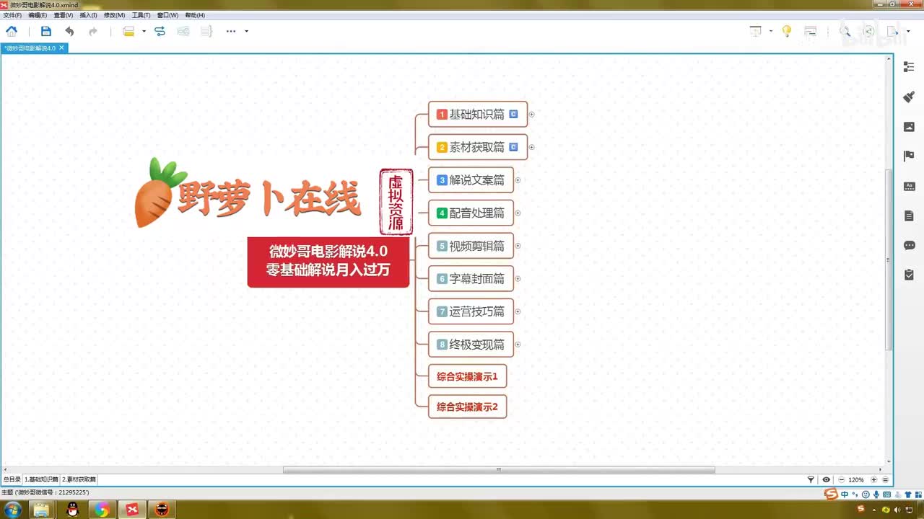Image resolution: width=924 pixels, height=519 pixels.
Task: Close the 微妙哥电影解说4.0 document tab
Action: coord(61,48)
